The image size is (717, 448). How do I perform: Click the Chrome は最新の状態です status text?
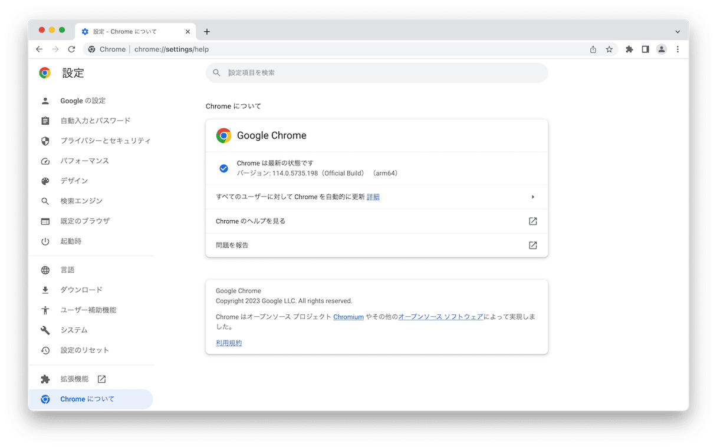275,163
